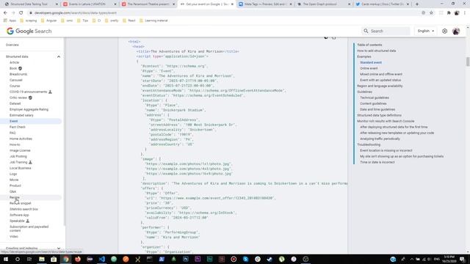Click the page vertical scrollbar thumb
Screen dimensions: 470x264
pyautogui.click(x=467, y=62)
